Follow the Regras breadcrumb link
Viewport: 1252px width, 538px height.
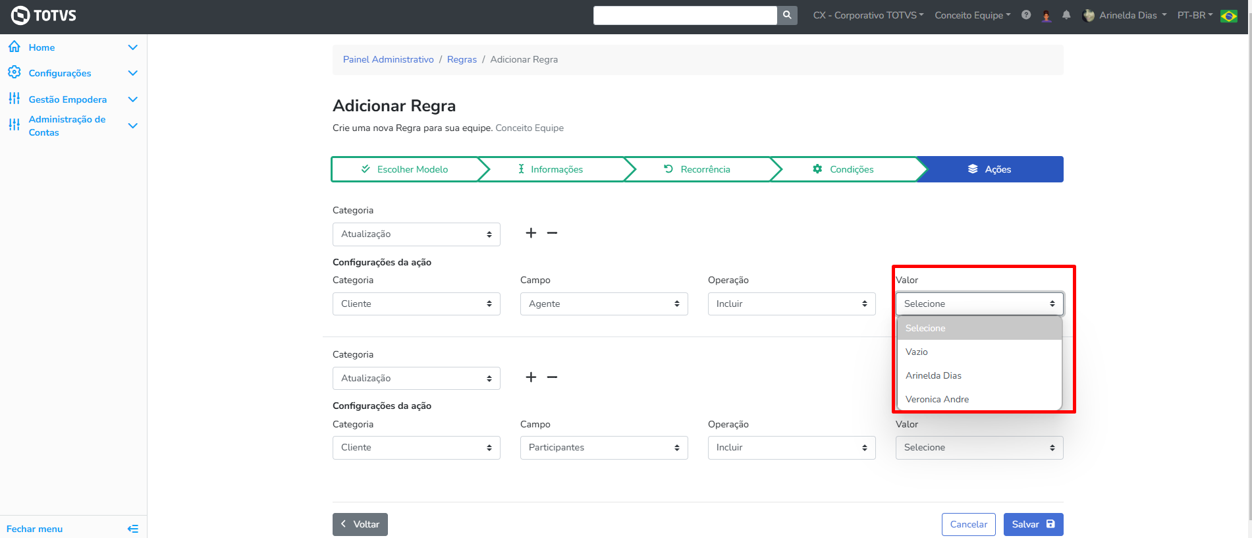coord(462,59)
